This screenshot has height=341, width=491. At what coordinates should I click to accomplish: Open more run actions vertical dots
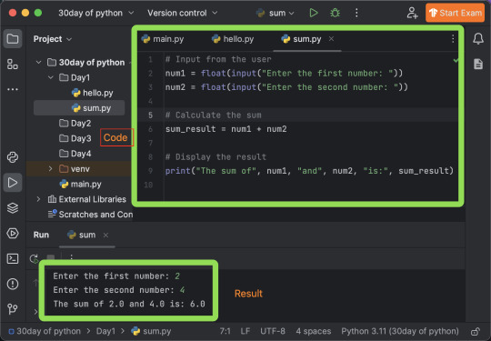click(356, 13)
